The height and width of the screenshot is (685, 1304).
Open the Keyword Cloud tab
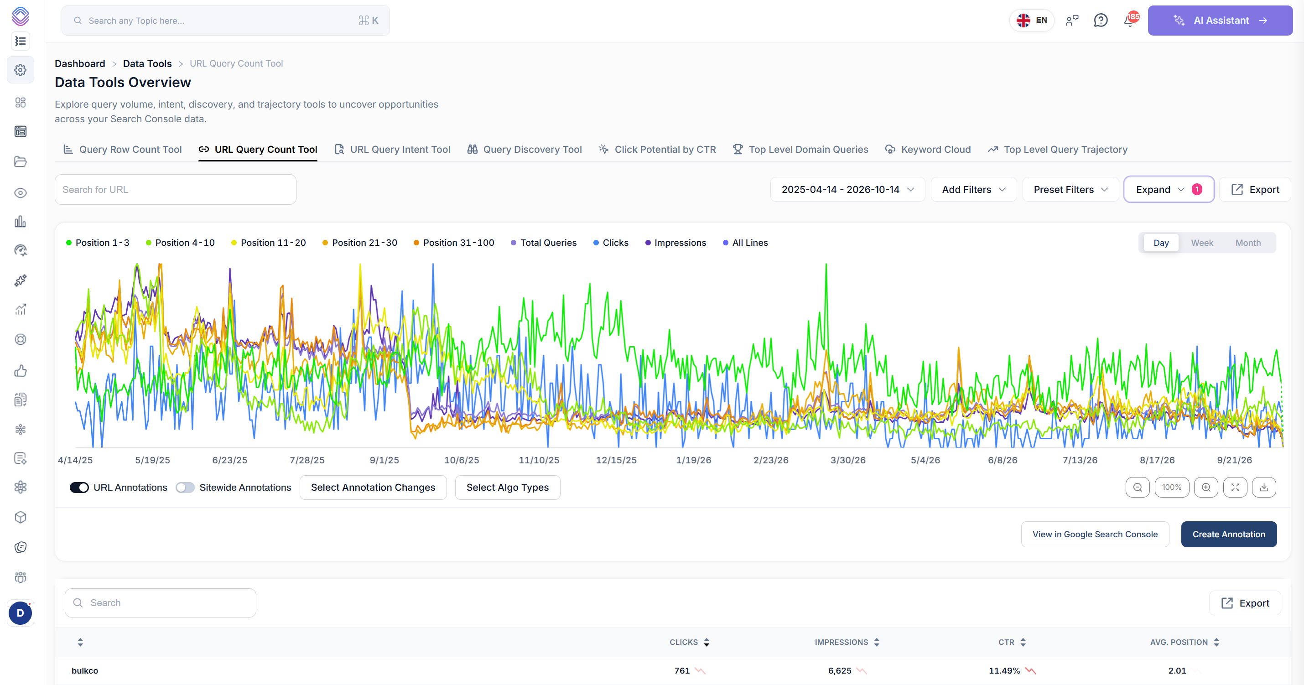click(928, 149)
